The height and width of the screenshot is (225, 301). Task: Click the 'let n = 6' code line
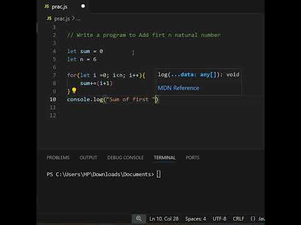click(x=82, y=59)
